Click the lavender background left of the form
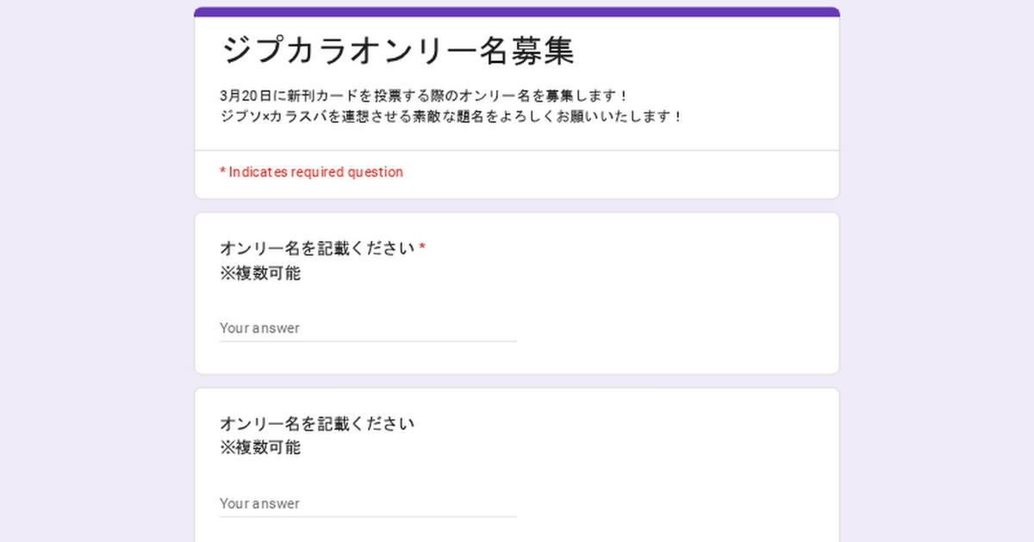This screenshot has width=1034, height=542. 95,275
